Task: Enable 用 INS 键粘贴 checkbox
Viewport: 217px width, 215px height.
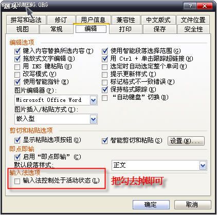Action: coord(17,66)
